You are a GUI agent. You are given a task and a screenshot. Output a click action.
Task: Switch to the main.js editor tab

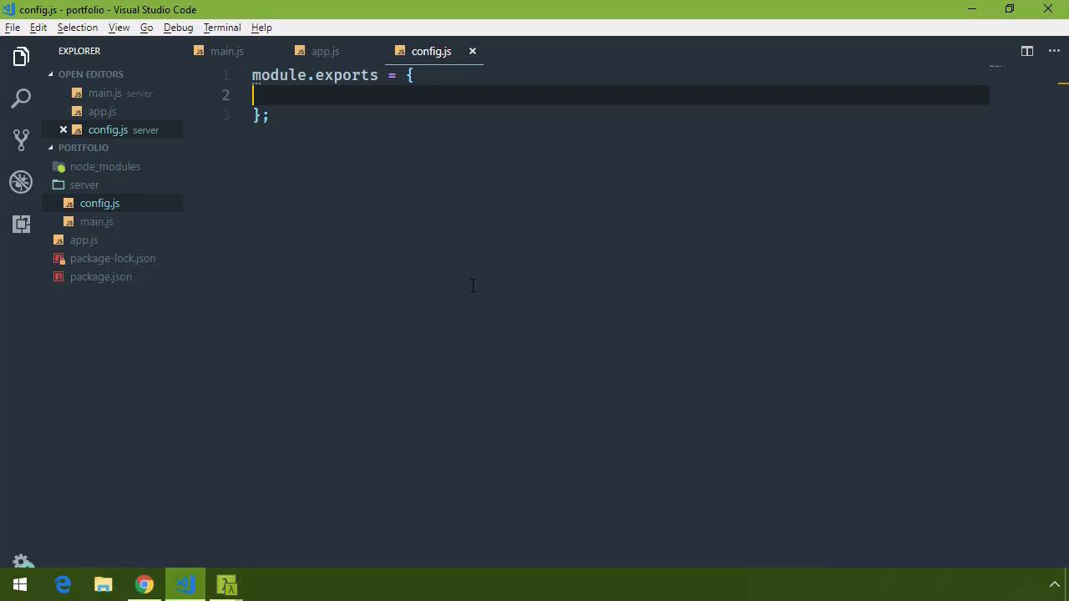point(227,51)
